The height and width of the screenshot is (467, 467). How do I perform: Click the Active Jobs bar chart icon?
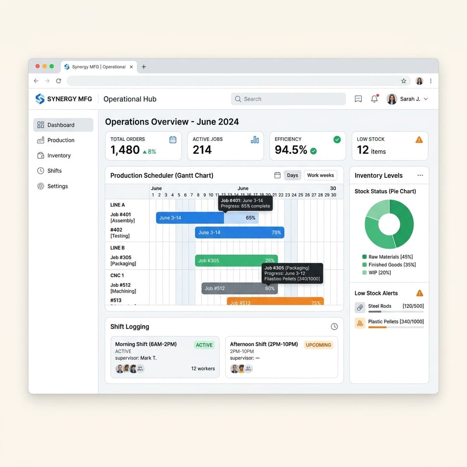(255, 140)
